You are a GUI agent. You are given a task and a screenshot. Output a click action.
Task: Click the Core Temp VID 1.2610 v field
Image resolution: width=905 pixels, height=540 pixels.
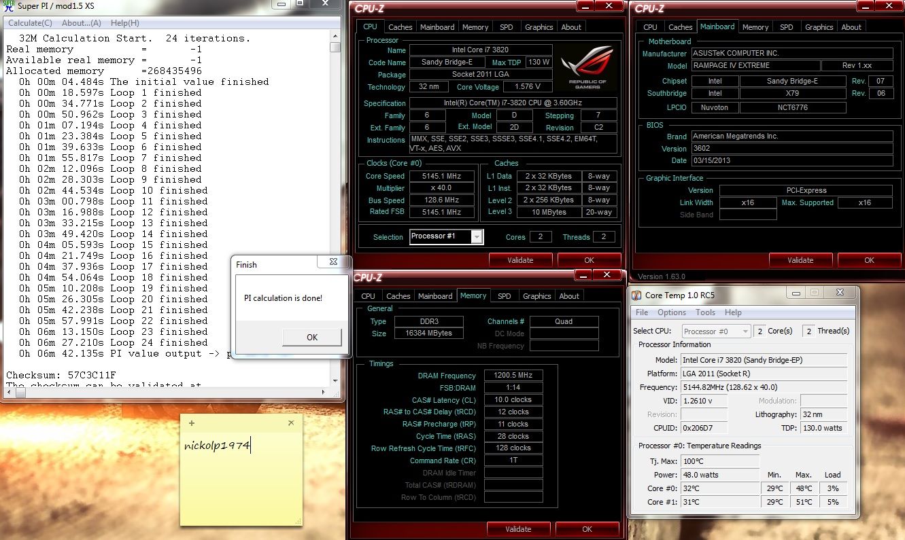(704, 401)
